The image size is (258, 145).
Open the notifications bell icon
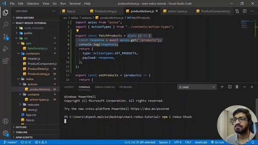253,142
